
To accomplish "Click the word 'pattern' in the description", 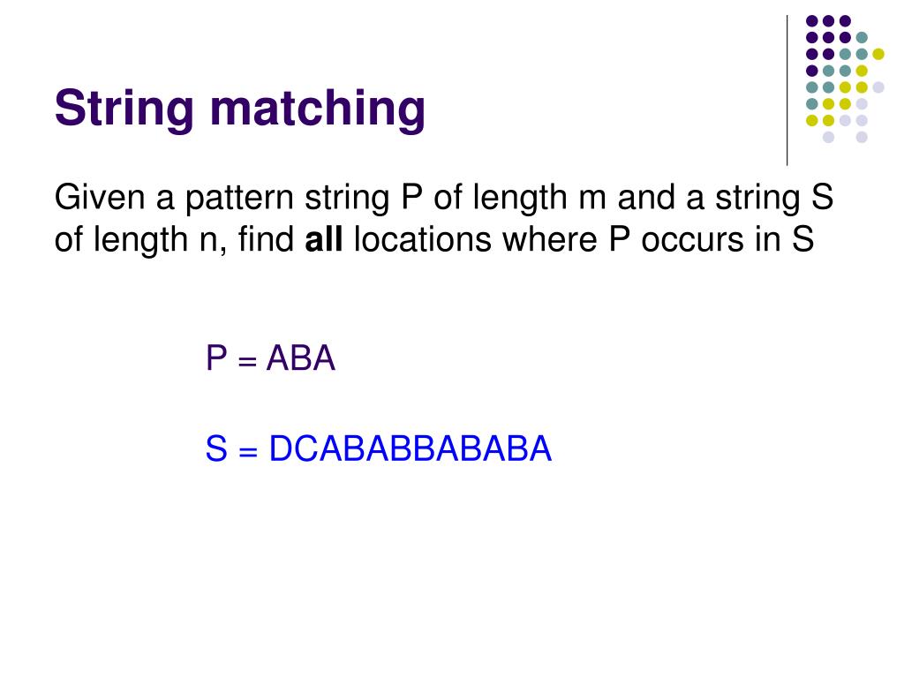I will (x=239, y=199).
